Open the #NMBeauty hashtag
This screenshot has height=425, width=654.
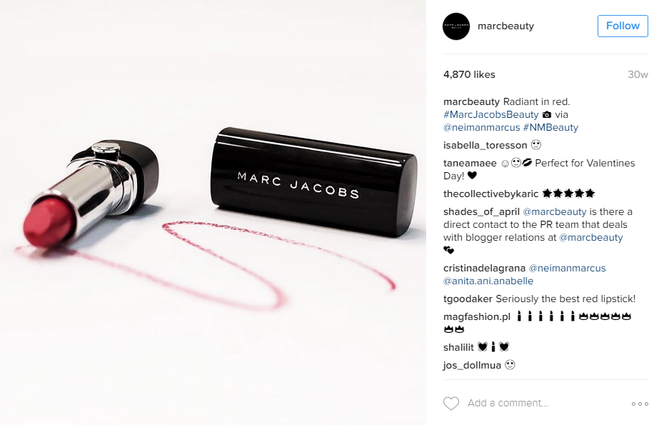pos(550,128)
